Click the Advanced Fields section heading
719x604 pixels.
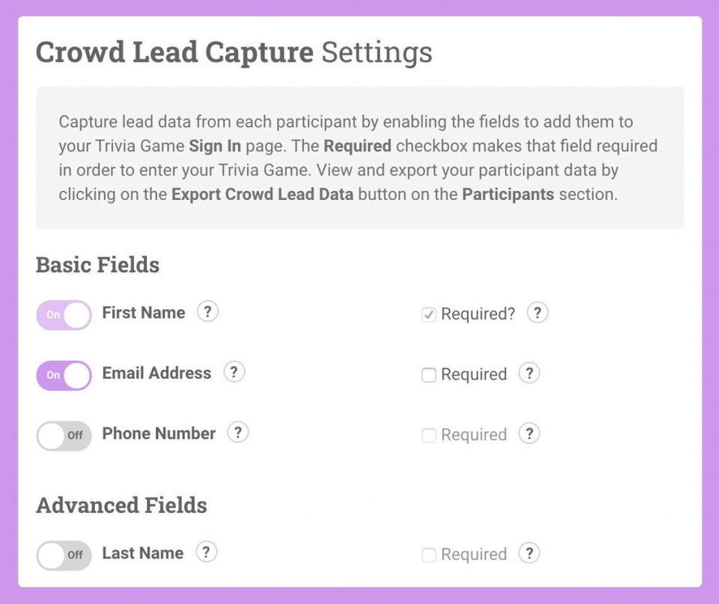pos(121,505)
